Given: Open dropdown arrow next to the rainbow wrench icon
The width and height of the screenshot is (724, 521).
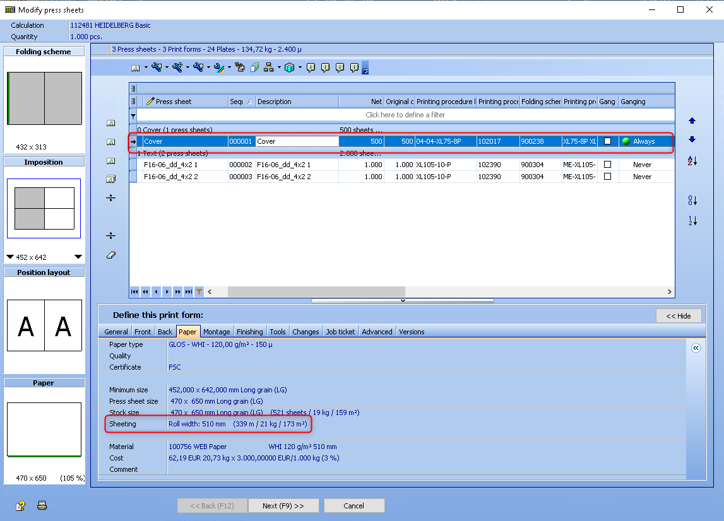Looking at the screenshot, I should click(229, 67).
